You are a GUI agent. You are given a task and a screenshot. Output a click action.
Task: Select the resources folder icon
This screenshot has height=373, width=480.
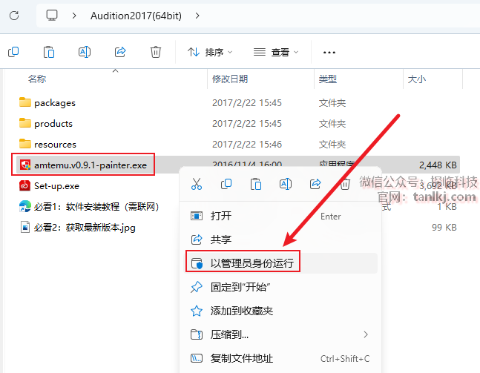point(24,144)
